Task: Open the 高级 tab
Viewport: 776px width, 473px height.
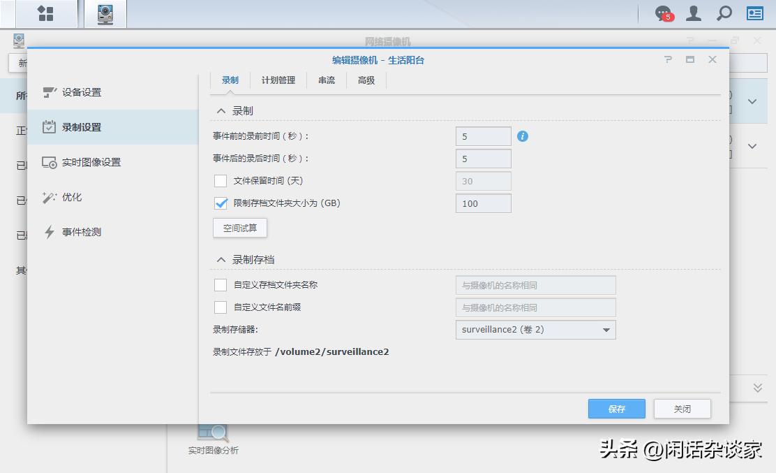Action: point(366,80)
